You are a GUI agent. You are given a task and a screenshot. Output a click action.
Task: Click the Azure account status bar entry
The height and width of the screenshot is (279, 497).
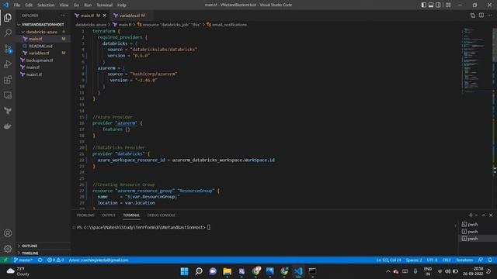pyautogui.click(x=99, y=260)
